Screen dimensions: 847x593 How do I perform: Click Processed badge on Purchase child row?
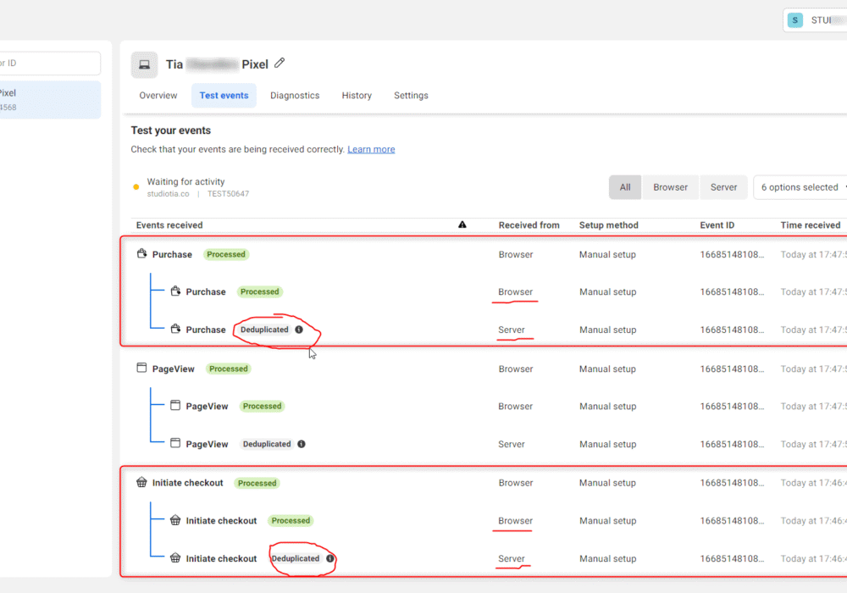260,291
